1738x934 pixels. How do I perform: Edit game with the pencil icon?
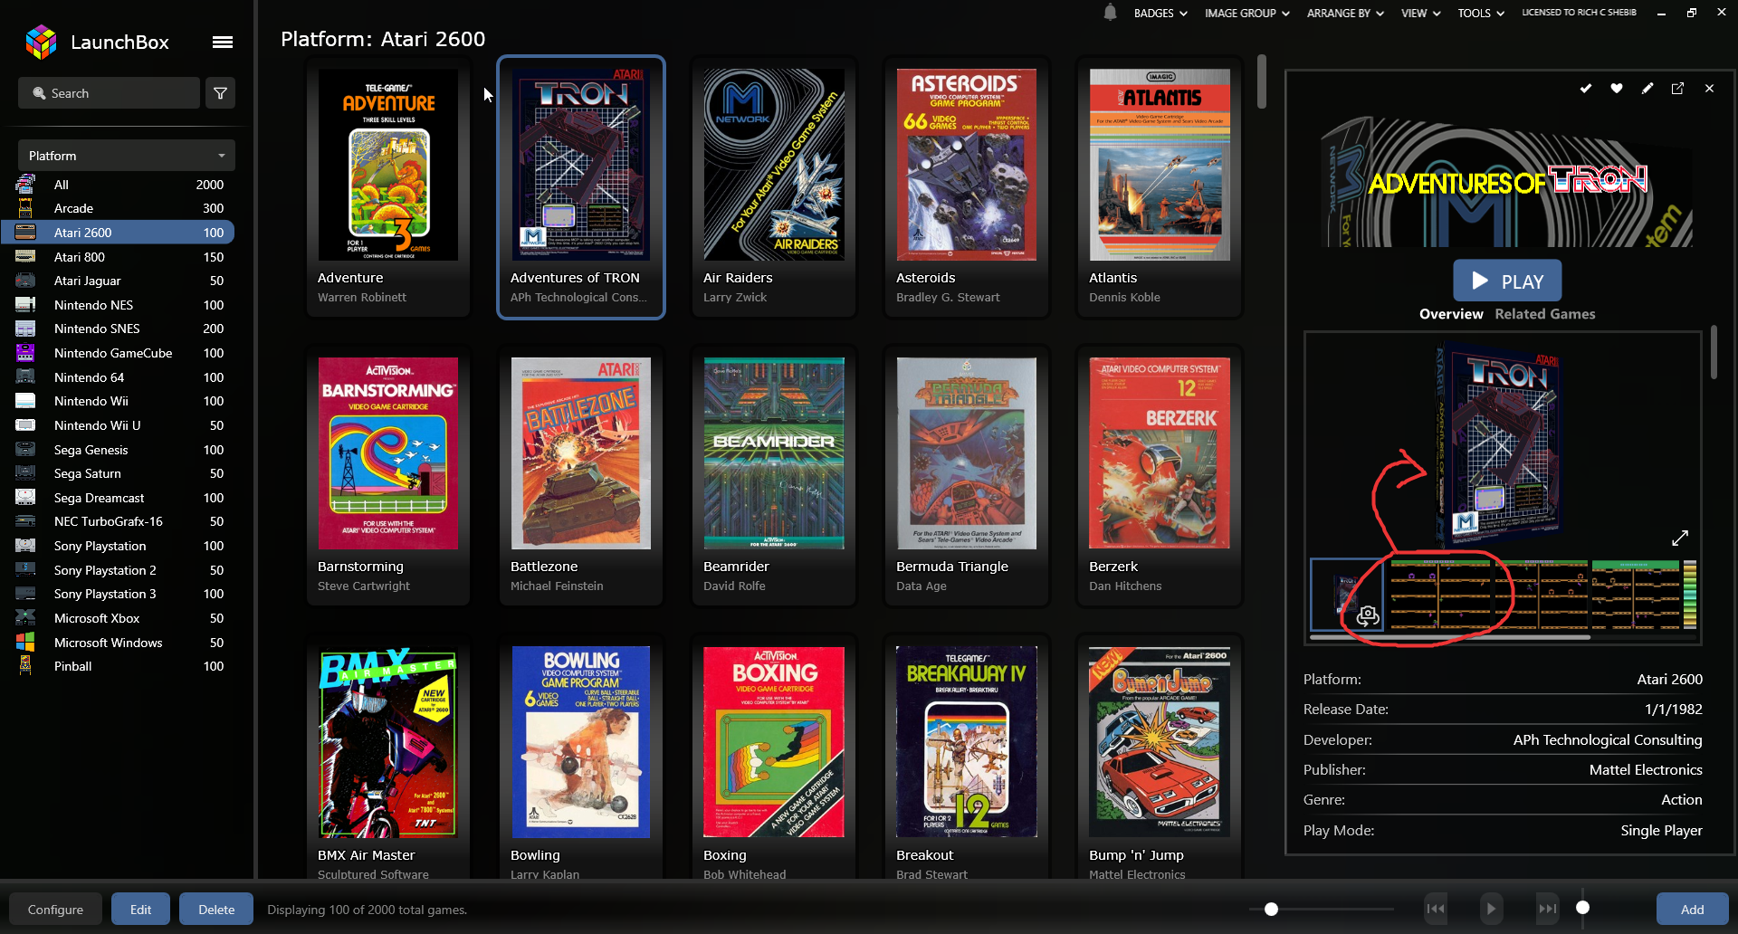click(x=1647, y=89)
